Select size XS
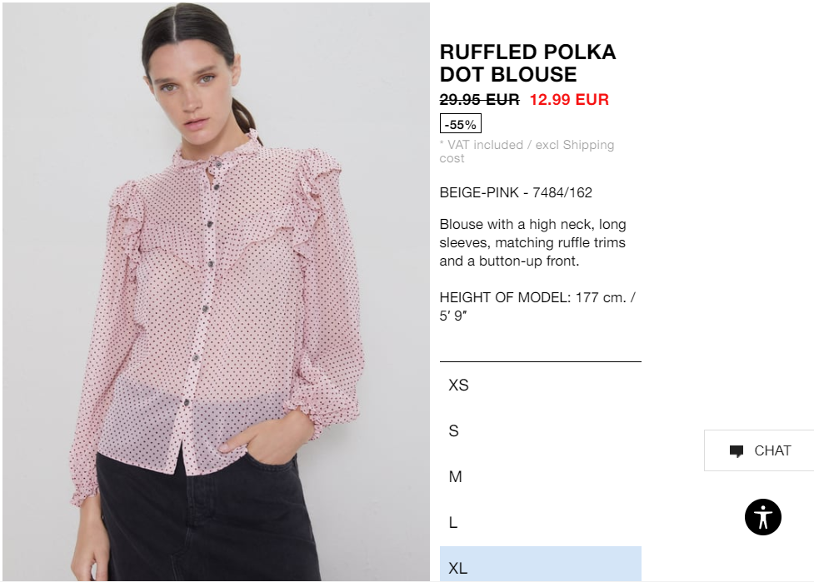This screenshot has height=582, width=814. click(x=541, y=385)
